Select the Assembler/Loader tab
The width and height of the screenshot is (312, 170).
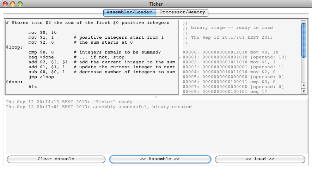129,12
